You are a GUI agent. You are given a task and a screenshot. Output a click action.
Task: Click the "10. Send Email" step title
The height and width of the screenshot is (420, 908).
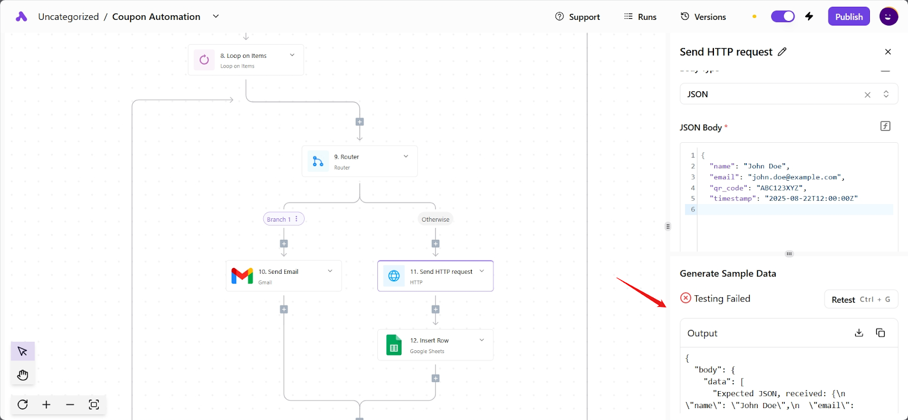click(x=279, y=271)
